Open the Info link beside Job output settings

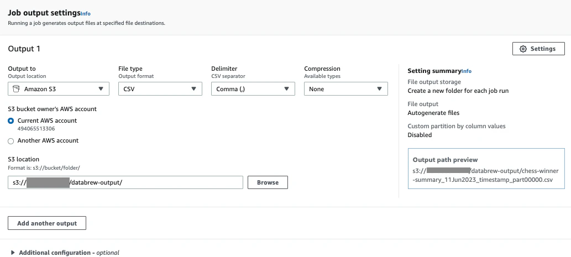pyautogui.click(x=86, y=14)
